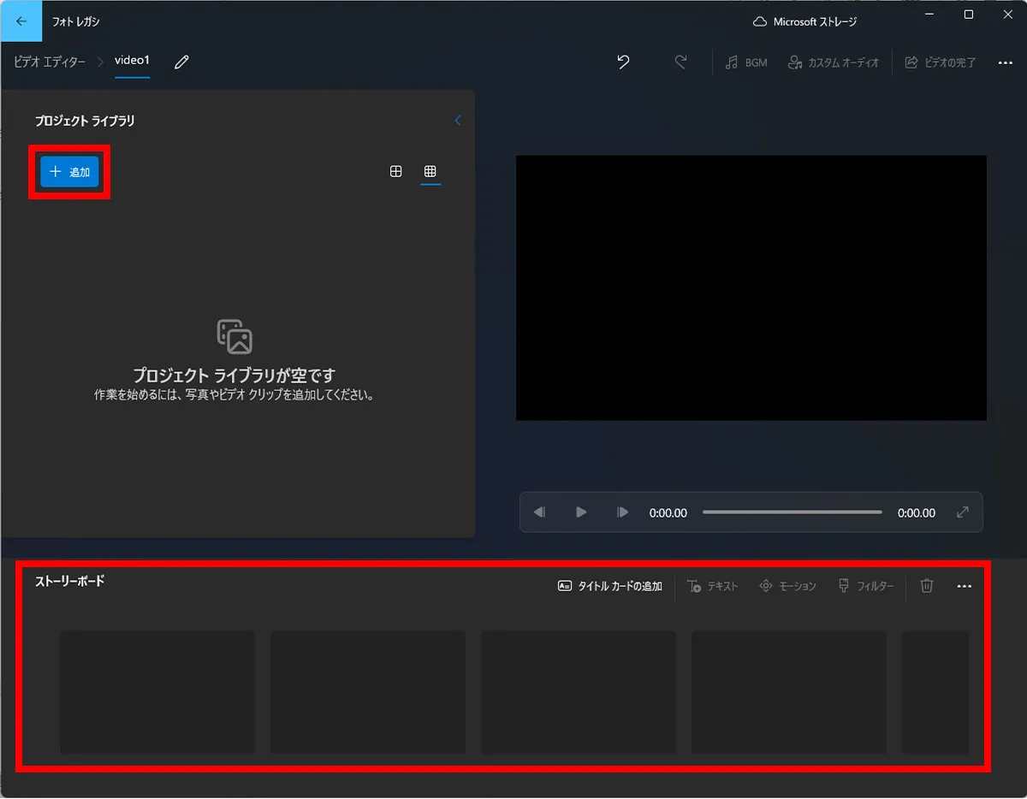Image resolution: width=1027 pixels, height=799 pixels.
Task: Switch to the video1 tab
Action: (x=133, y=61)
